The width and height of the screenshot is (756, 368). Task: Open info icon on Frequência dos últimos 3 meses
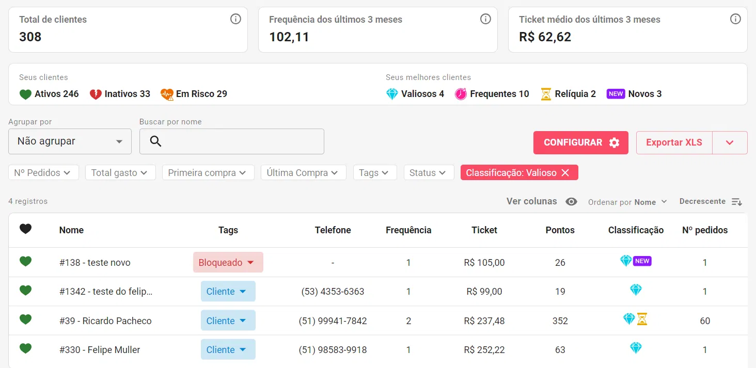tap(485, 19)
